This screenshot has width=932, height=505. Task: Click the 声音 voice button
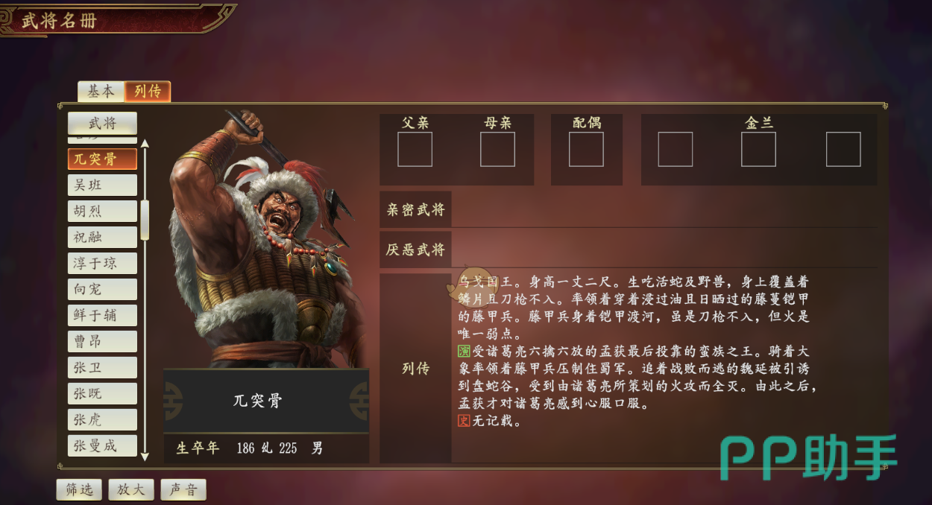183,489
